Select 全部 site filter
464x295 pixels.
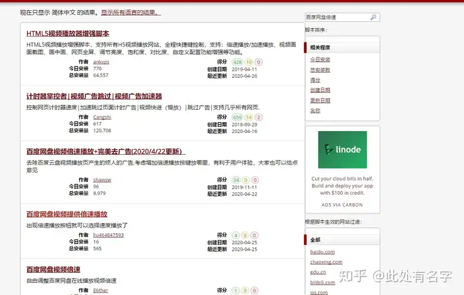[x=342, y=240]
